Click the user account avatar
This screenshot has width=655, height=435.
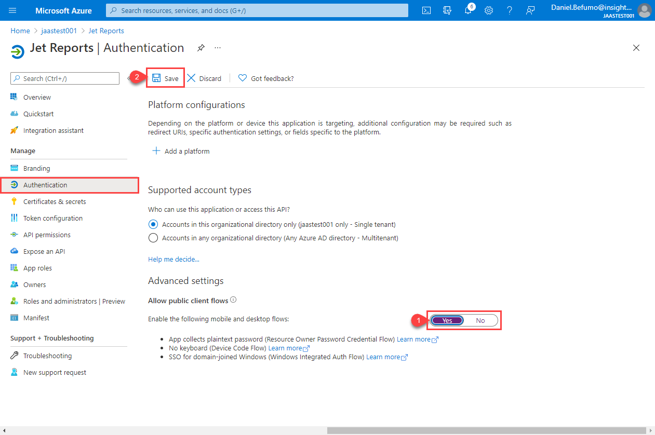point(644,10)
